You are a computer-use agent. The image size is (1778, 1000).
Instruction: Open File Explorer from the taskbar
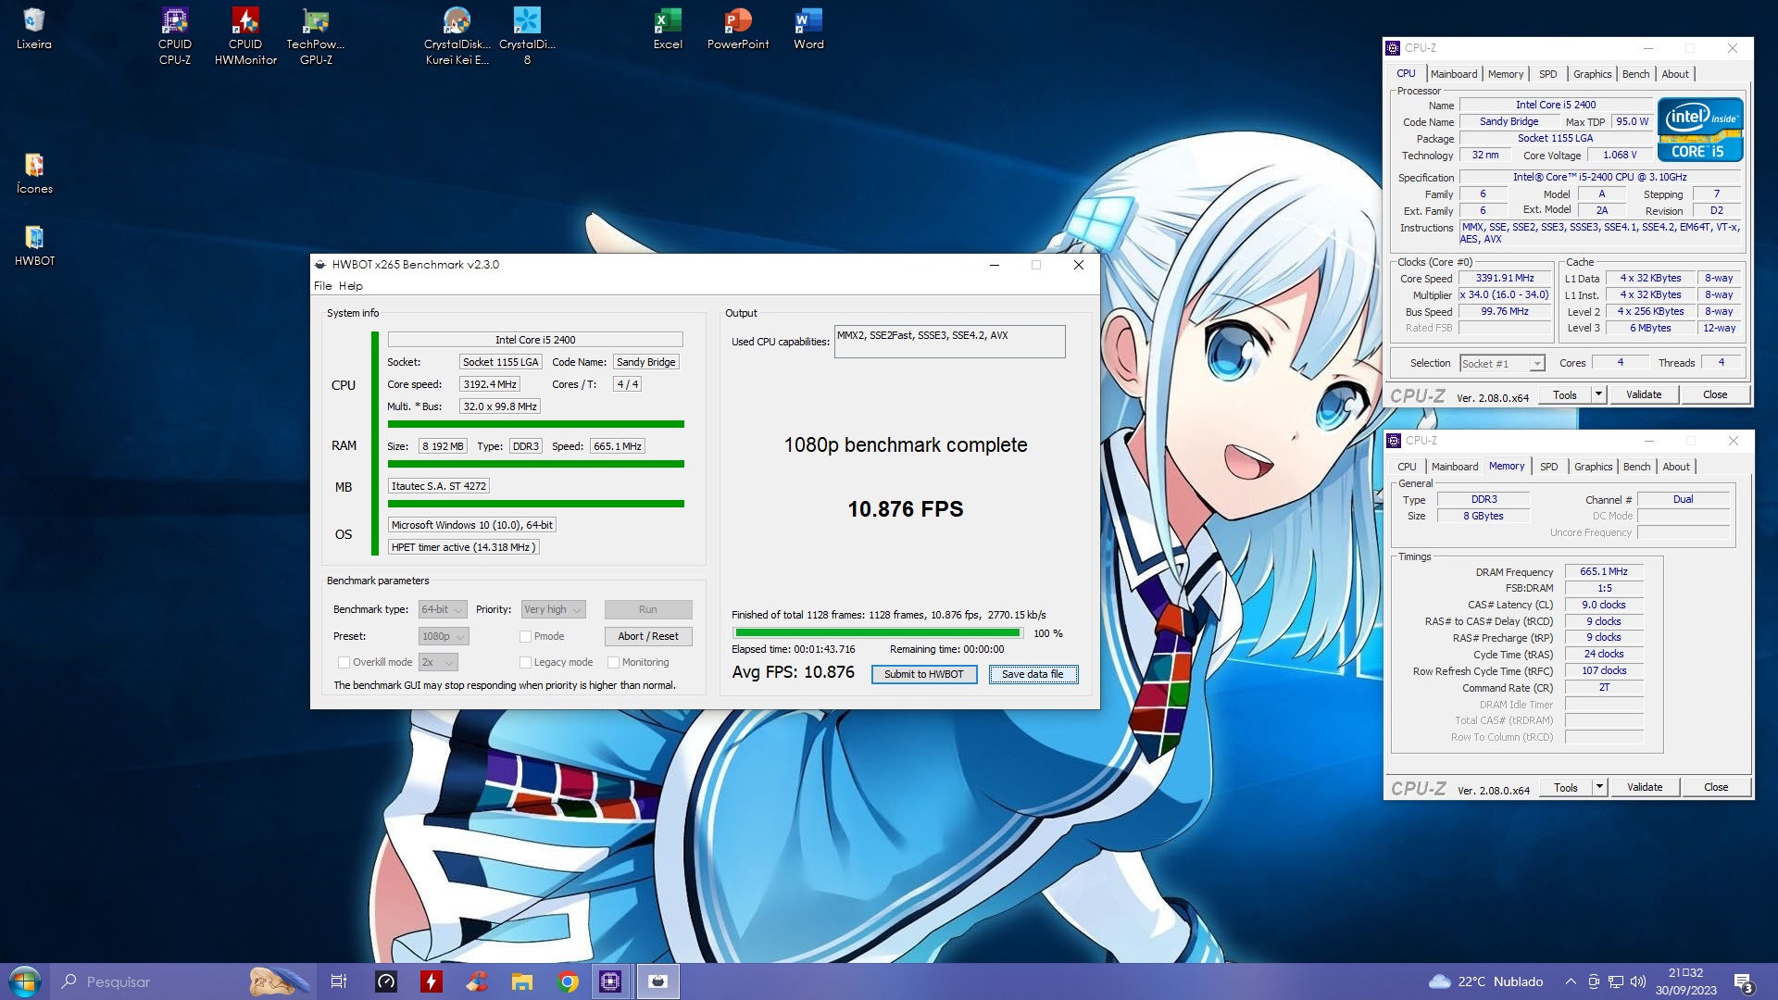(x=522, y=981)
